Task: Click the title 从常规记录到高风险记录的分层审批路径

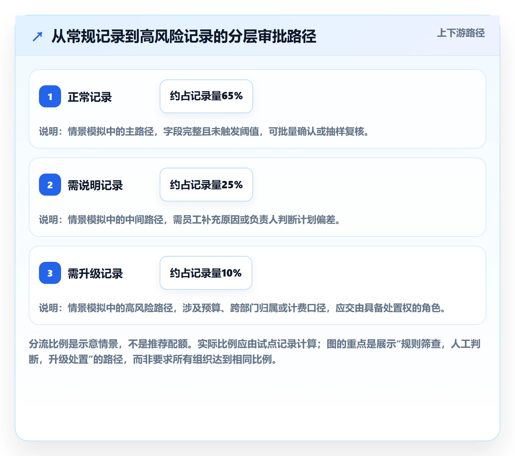Action: (x=184, y=36)
